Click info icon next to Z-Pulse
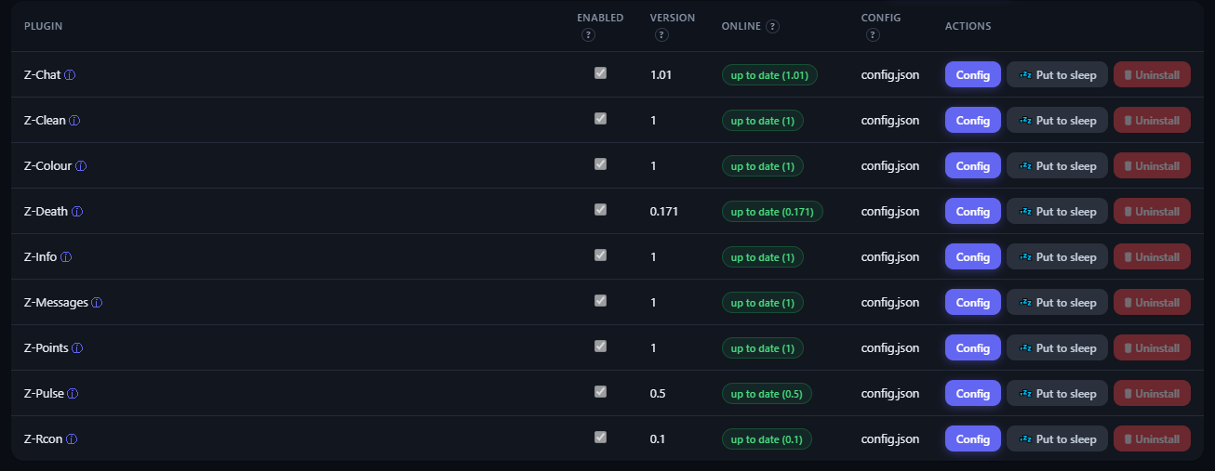Screen dimensions: 1215x471 pos(73,394)
